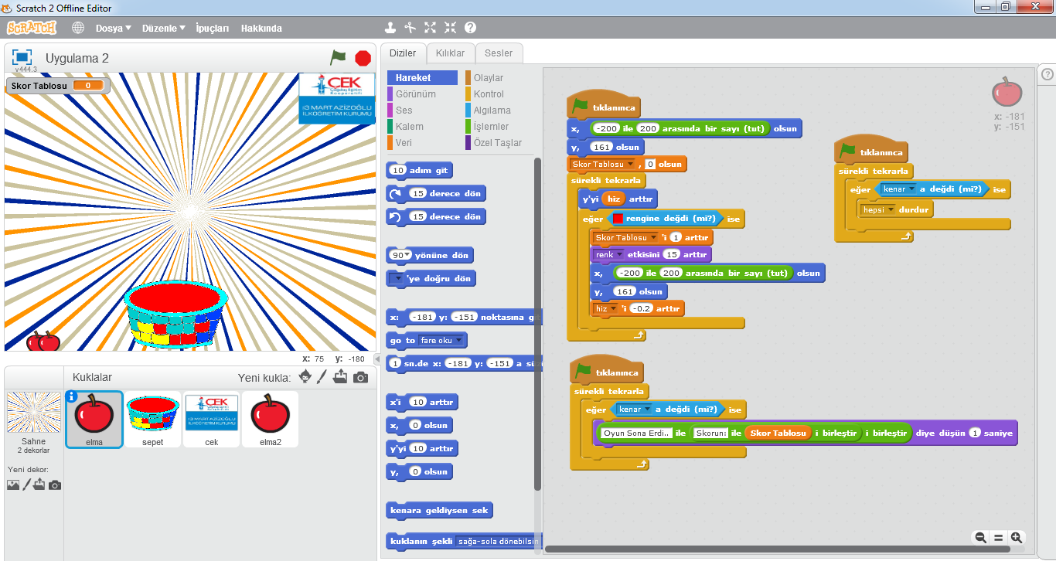Select the cek sprite thumbnail
The height and width of the screenshot is (561, 1056).
click(x=211, y=419)
